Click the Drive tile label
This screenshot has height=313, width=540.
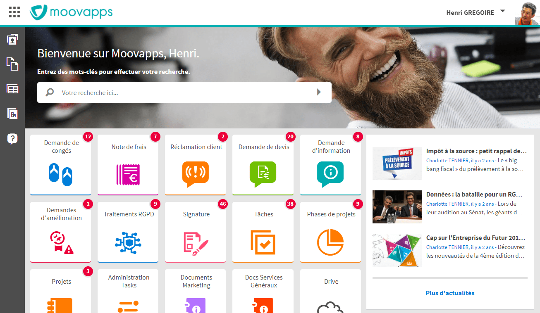pos(331,282)
